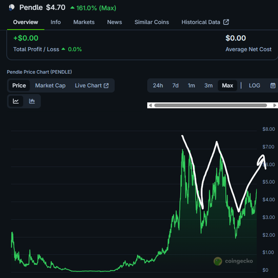Go to the News tab

115,22
